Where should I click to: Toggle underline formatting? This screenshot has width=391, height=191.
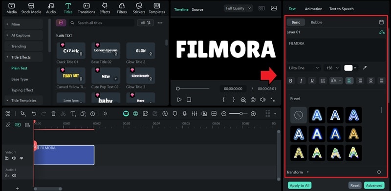click(312, 81)
